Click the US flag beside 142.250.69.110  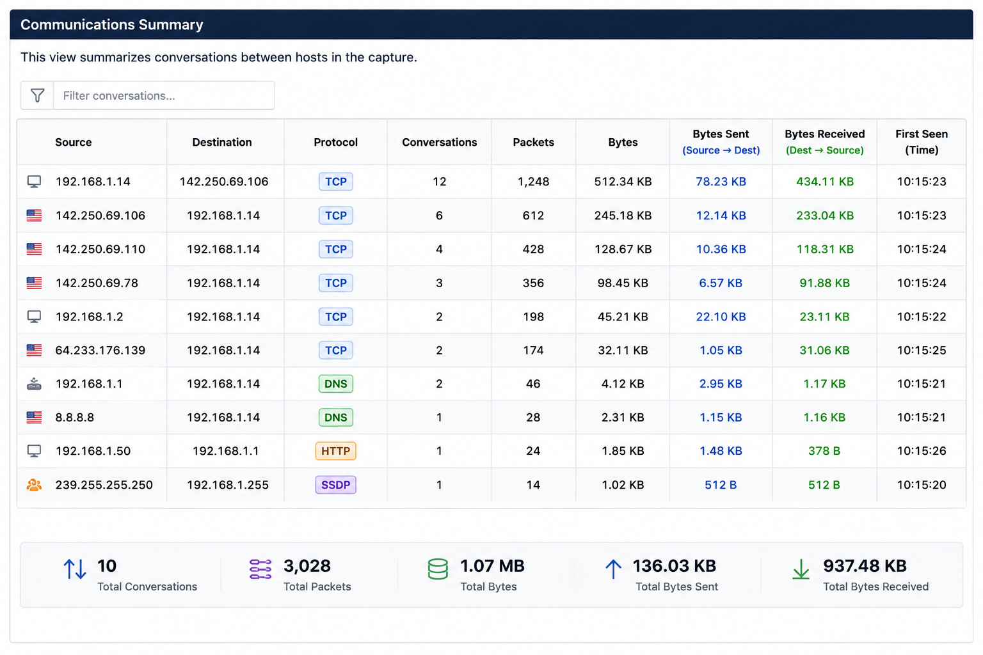pos(34,249)
